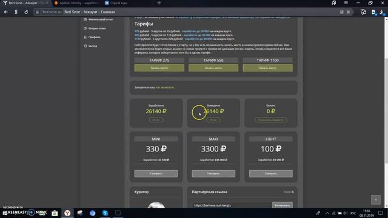388x218 pixels.
Task: Click the scroll-to-top arrow button
Action: point(376,200)
